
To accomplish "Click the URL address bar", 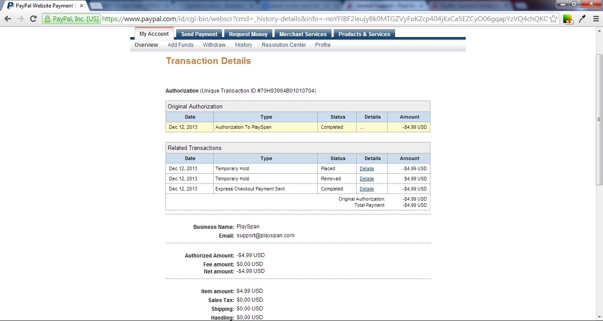I will pos(324,19).
